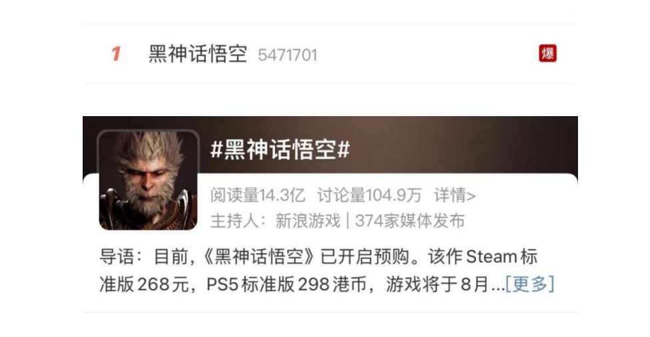Click the red 爆 hot badge
This screenshot has width=650, height=337.
(x=547, y=53)
